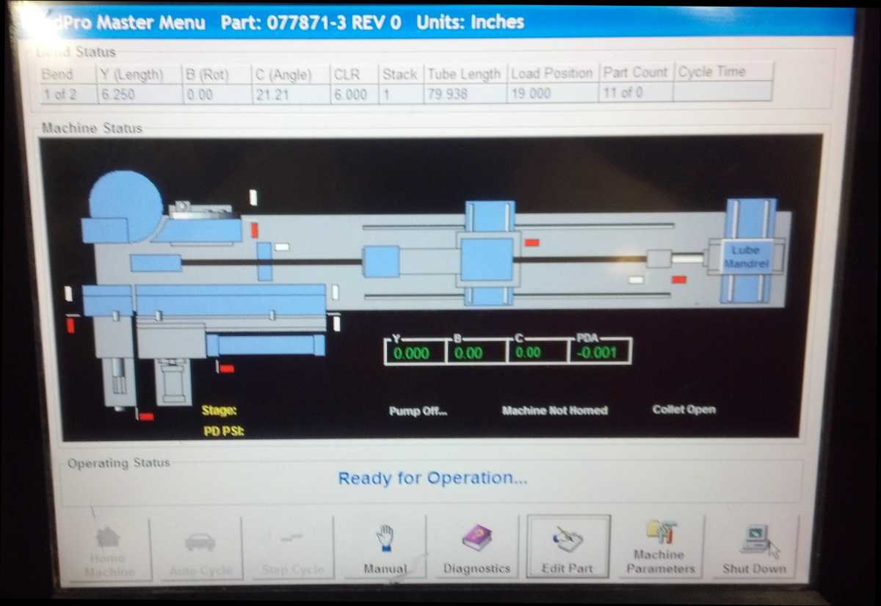881x606 pixels.
Task: Click the 'Machine Not Homed' status text
Action: pos(554,411)
